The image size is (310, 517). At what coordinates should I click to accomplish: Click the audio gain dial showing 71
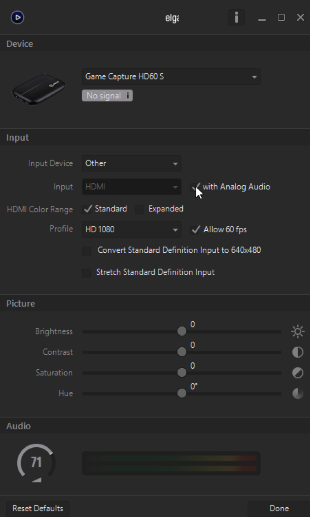tap(36, 462)
